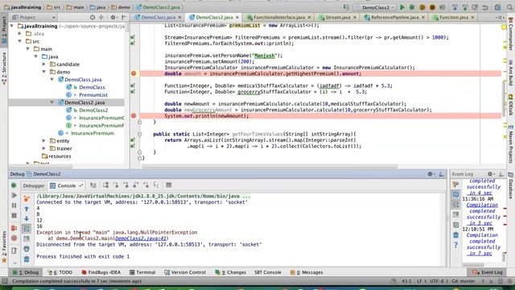Open the Terminal tool window

[x=142, y=272]
